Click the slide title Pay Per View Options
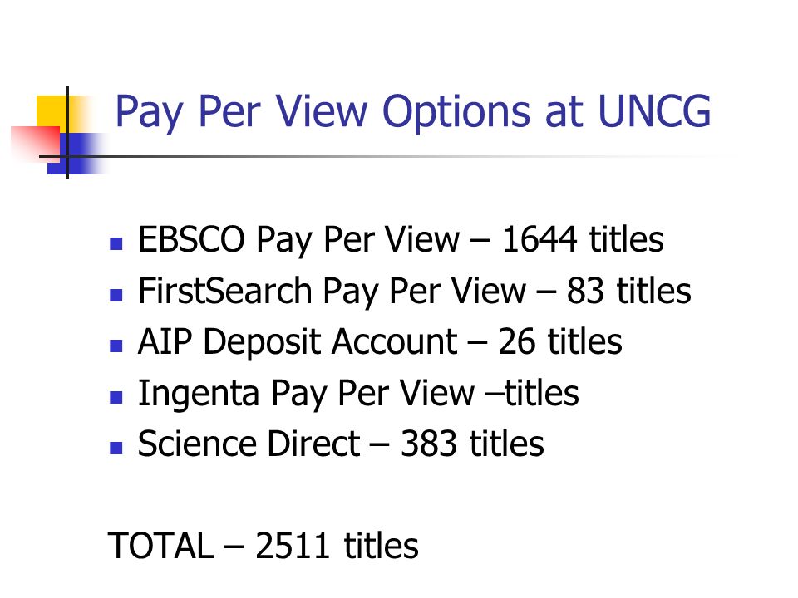 [413, 112]
